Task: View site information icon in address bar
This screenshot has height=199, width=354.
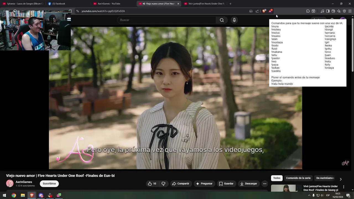Action: coord(77,11)
